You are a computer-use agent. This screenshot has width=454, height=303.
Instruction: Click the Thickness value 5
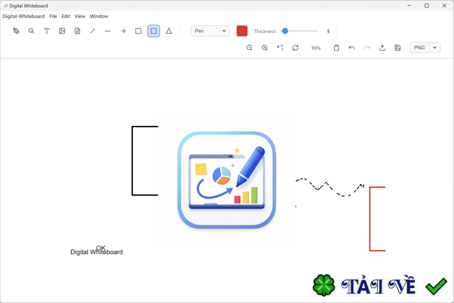(x=329, y=31)
